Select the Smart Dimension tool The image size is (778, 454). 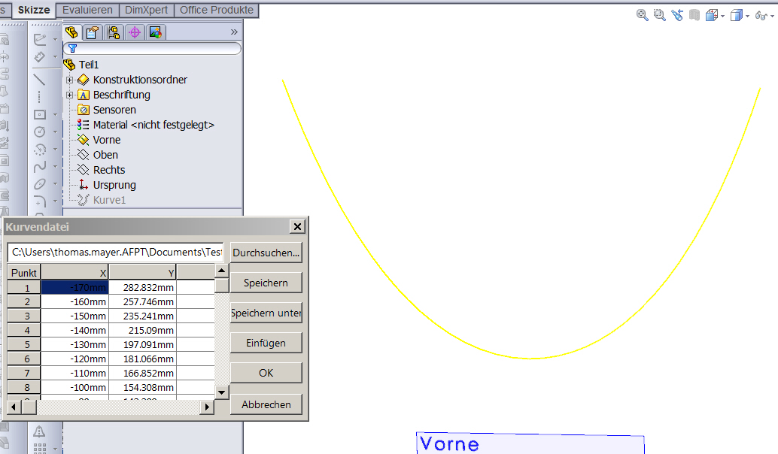(40, 57)
